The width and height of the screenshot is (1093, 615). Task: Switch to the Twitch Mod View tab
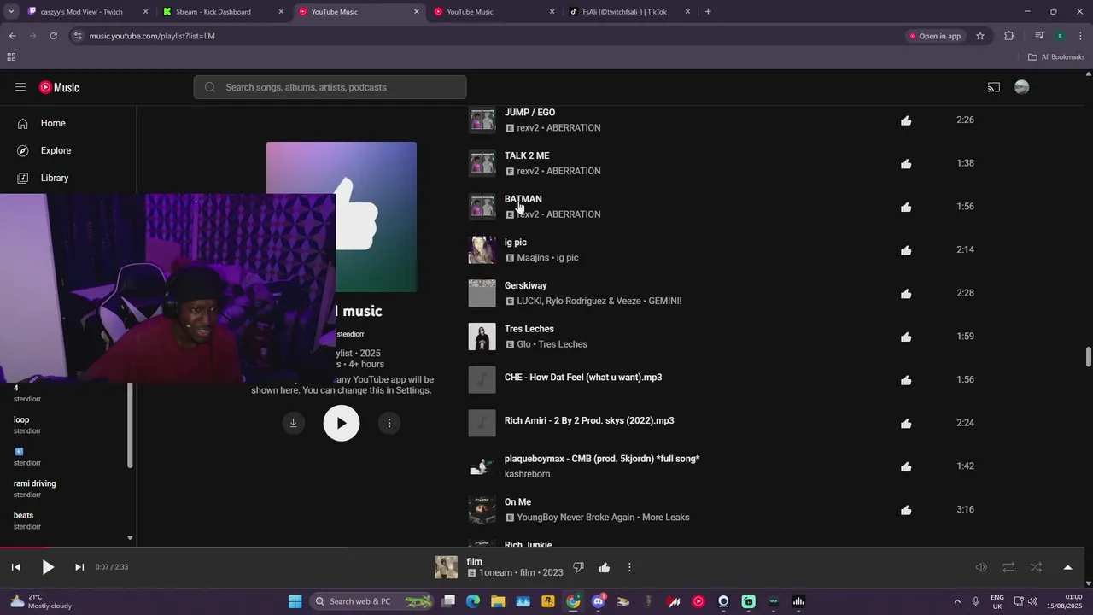(85, 12)
